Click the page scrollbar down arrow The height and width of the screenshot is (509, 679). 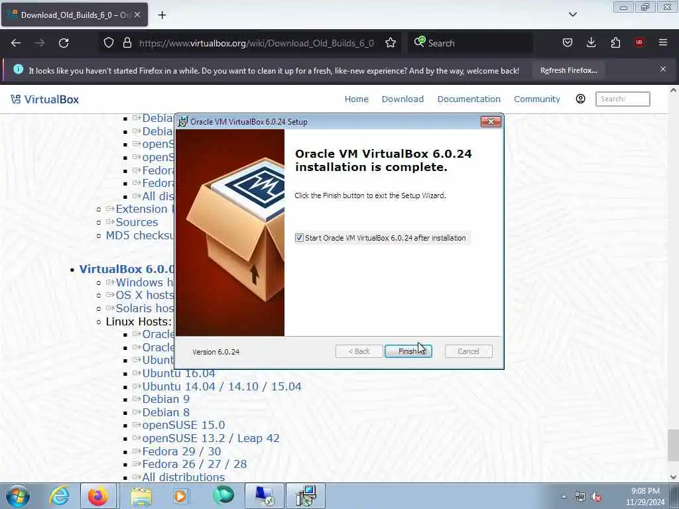pos(674,477)
